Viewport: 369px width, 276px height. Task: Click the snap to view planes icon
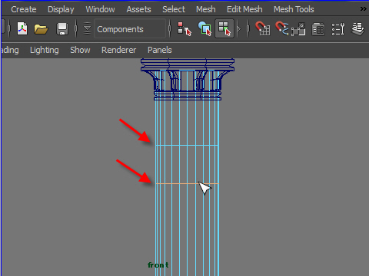(298, 29)
